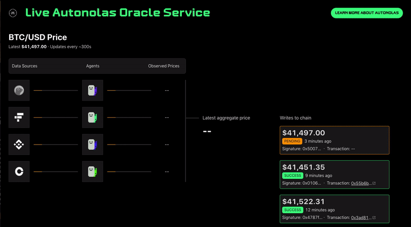This screenshot has height=227, width=411.
Task: Click progress line between Binance and agent
Action: (x=55, y=145)
